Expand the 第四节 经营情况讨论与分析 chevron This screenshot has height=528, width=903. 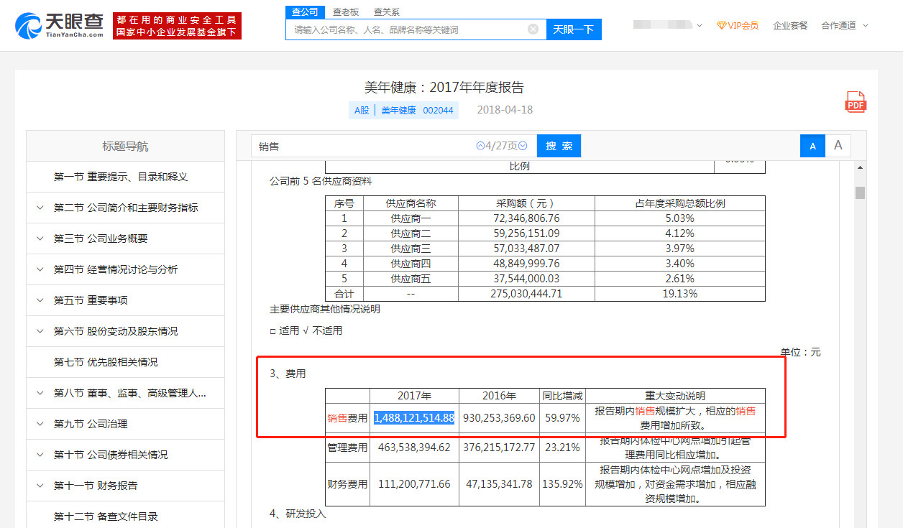click(40, 269)
